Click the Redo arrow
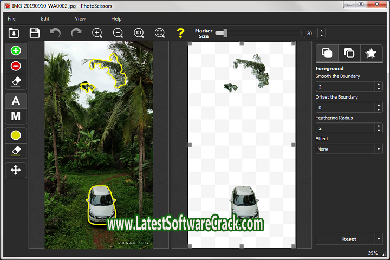390x260 pixels. (x=76, y=33)
